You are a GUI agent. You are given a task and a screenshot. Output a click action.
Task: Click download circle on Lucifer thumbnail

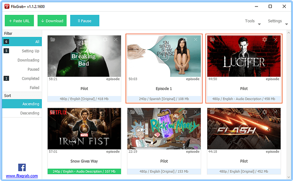244,56
